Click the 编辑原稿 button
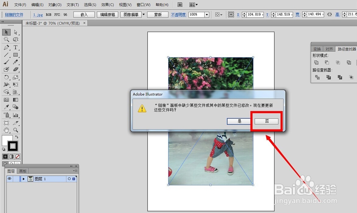Screen dimensions: 357x213 (x=107, y=15)
